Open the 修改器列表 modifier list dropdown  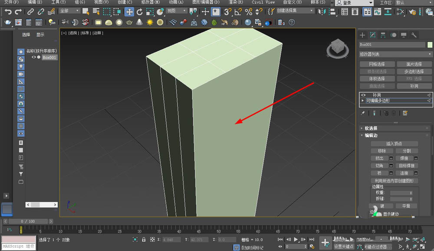click(x=395, y=54)
